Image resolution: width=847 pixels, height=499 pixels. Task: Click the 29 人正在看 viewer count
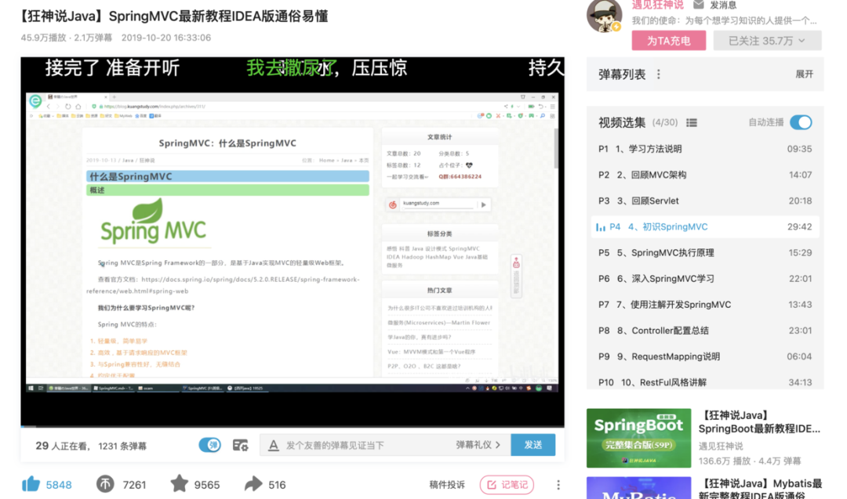63,447
